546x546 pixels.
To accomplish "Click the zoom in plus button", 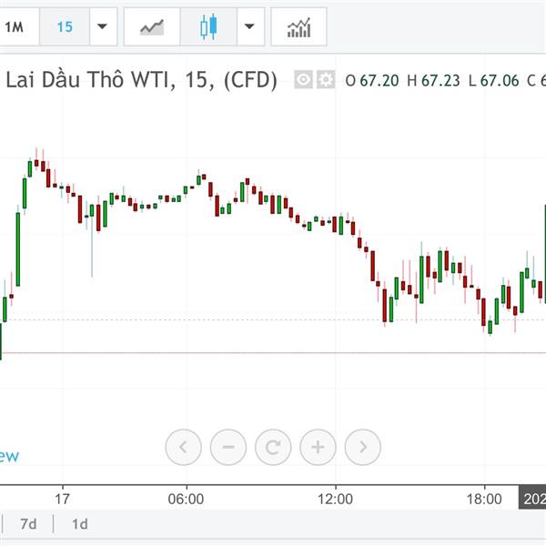I will pyautogui.click(x=318, y=447).
